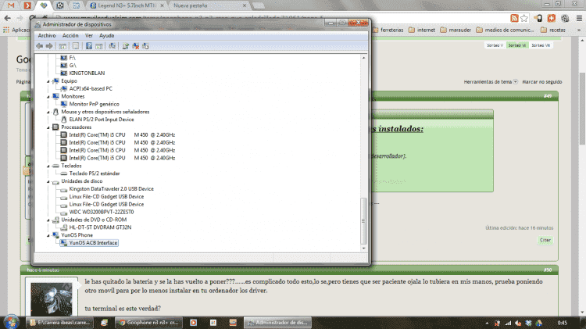Click the taskbar clock showing 0:45
The image size is (586, 329).
pyautogui.click(x=562, y=323)
